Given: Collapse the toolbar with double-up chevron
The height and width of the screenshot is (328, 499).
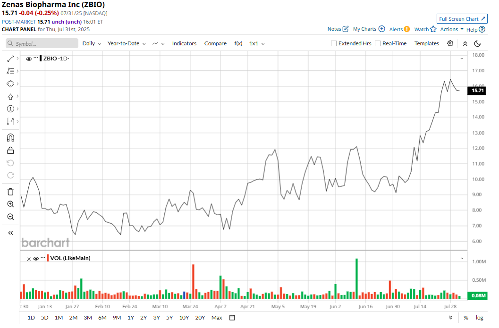Looking at the screenshot, I should tap(465, 43).
